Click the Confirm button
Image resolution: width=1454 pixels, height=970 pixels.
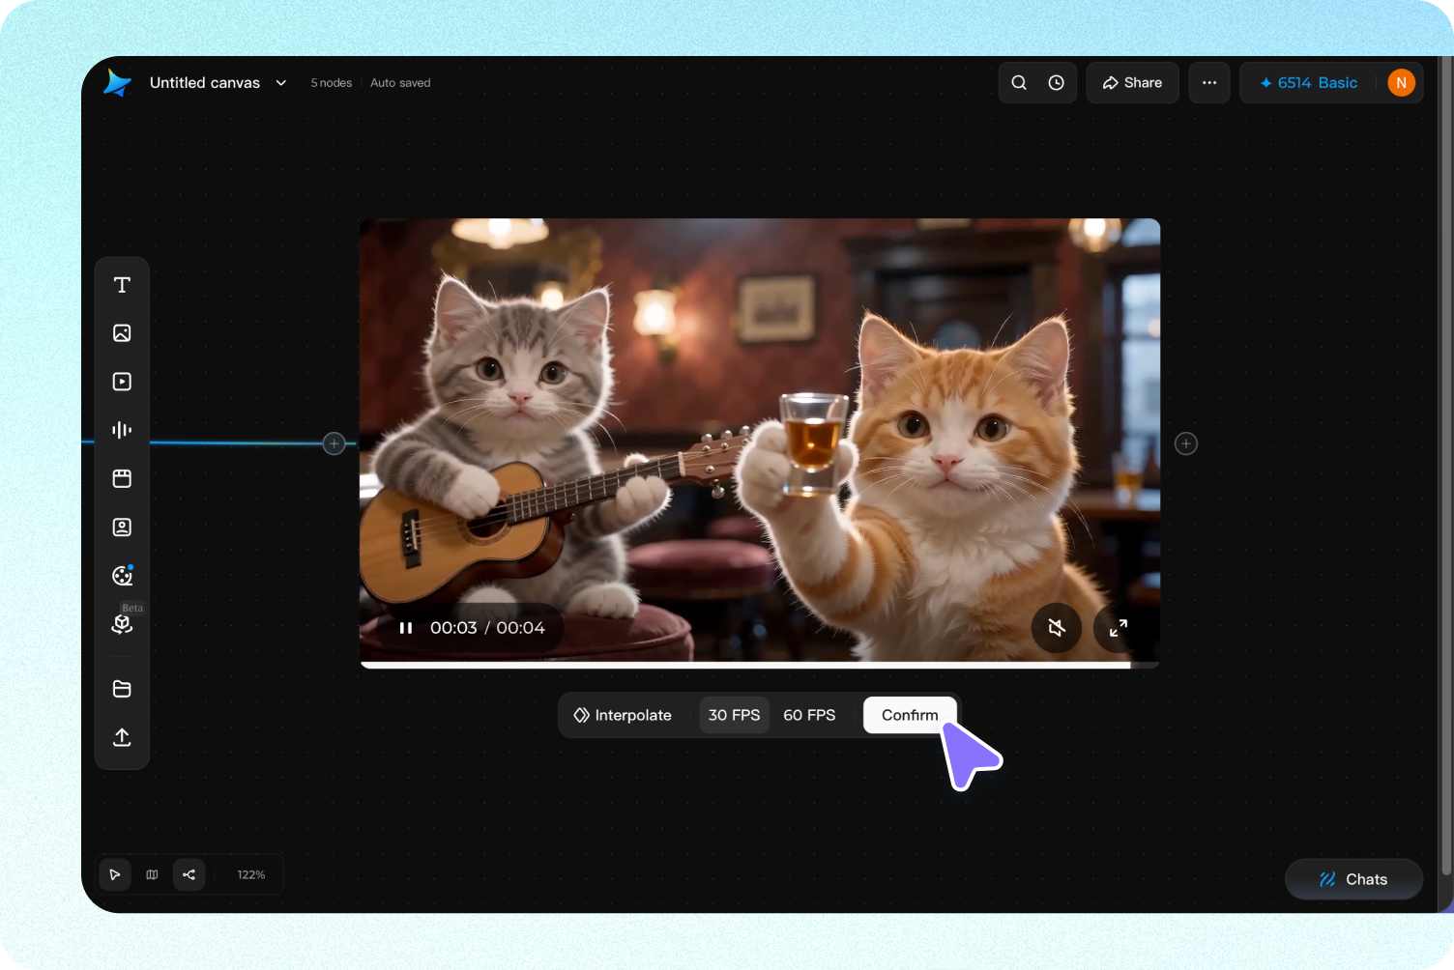910,715
